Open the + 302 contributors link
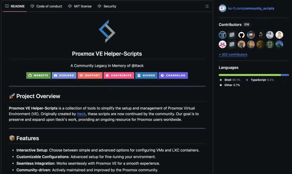This screenshot has height=174, width=292. (x=233, y=55)
